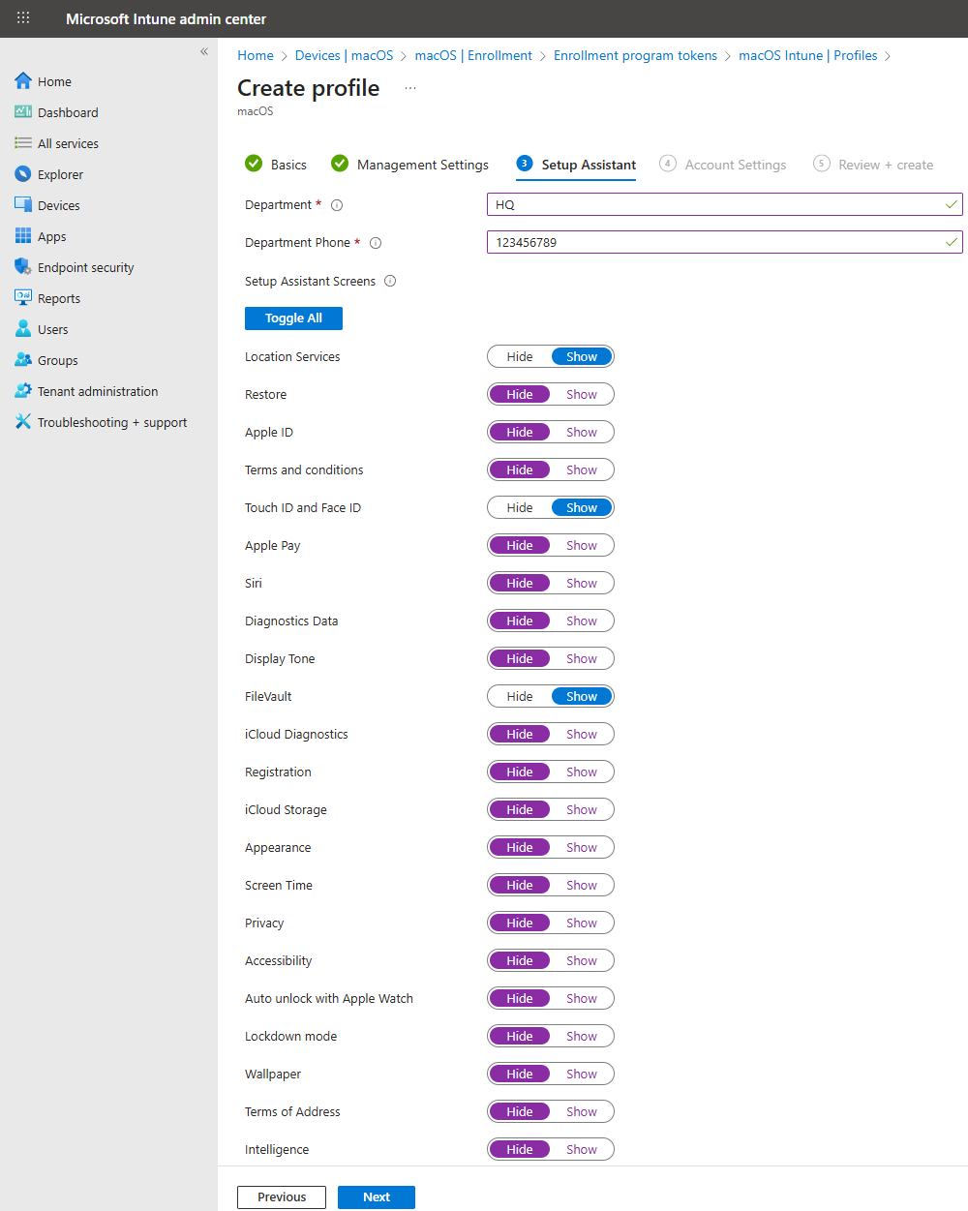This screenshot has height=1211, width=968.
Task: Open the Create profile ellipsis menu
Action: [x=409, y=87]
